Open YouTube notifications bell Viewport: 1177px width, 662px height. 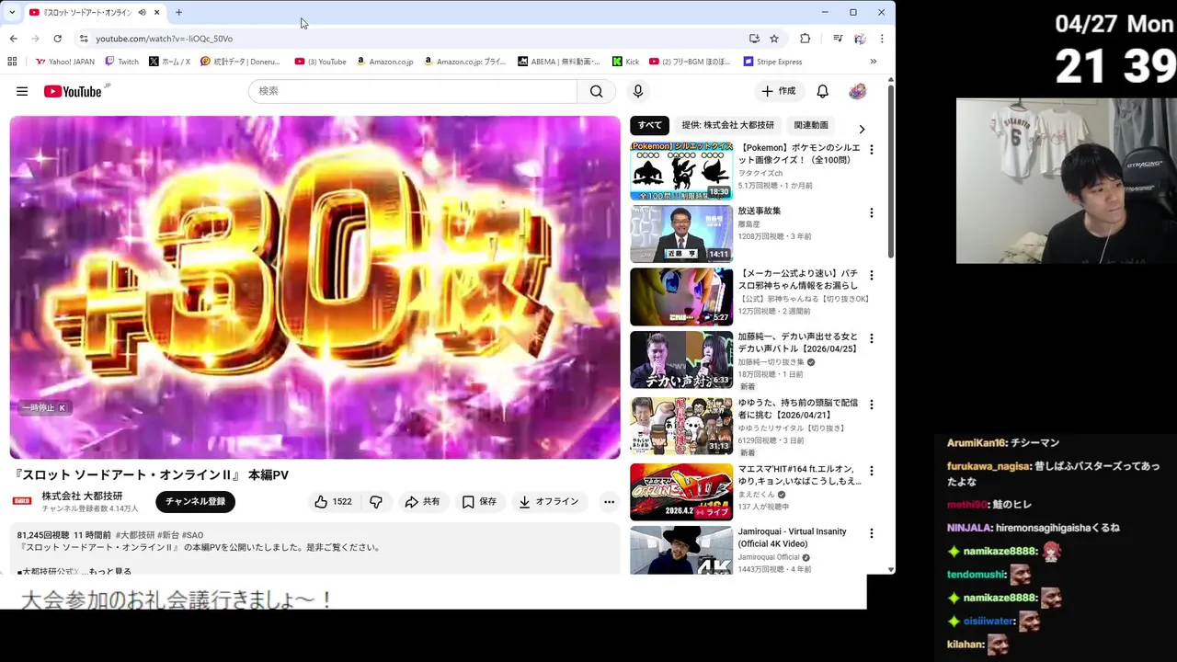[x=823, y=91]
